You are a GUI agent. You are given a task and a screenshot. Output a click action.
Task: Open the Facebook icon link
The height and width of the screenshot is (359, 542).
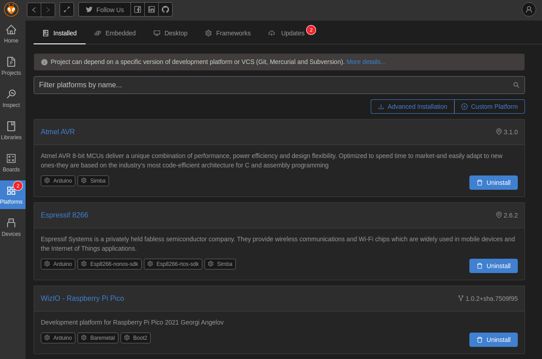[138, 9]
